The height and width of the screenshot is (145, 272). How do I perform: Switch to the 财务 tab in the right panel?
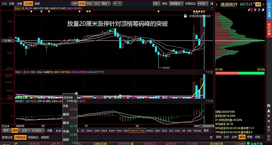[219, 137]
